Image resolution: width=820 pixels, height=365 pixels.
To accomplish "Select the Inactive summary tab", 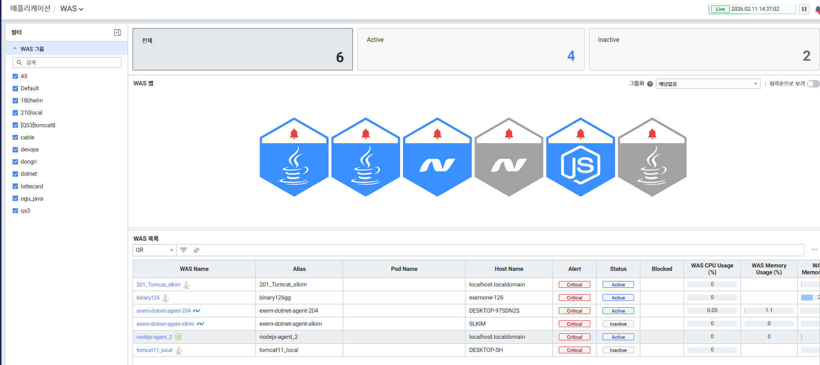I will [x=703, y=49].
